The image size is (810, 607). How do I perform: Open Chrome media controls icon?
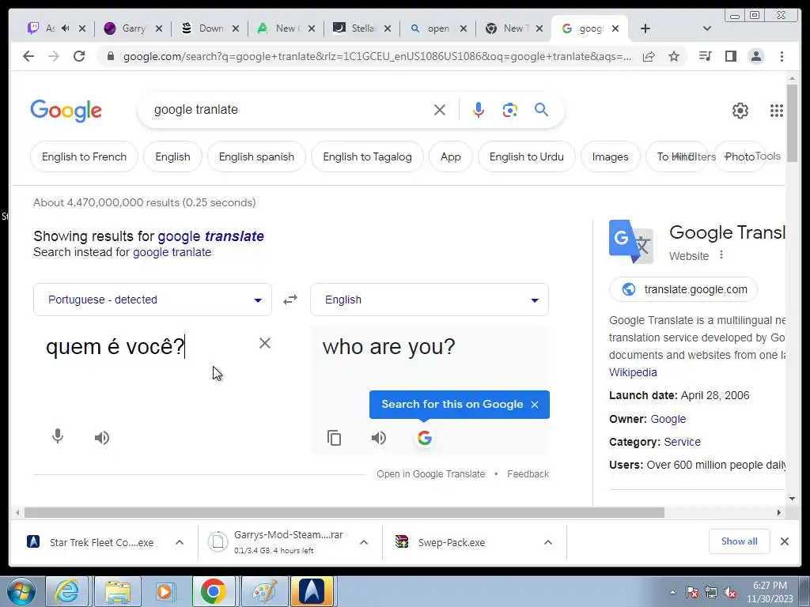(x=705, y=56)
